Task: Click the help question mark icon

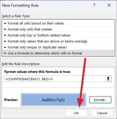Action: [94, 5]
